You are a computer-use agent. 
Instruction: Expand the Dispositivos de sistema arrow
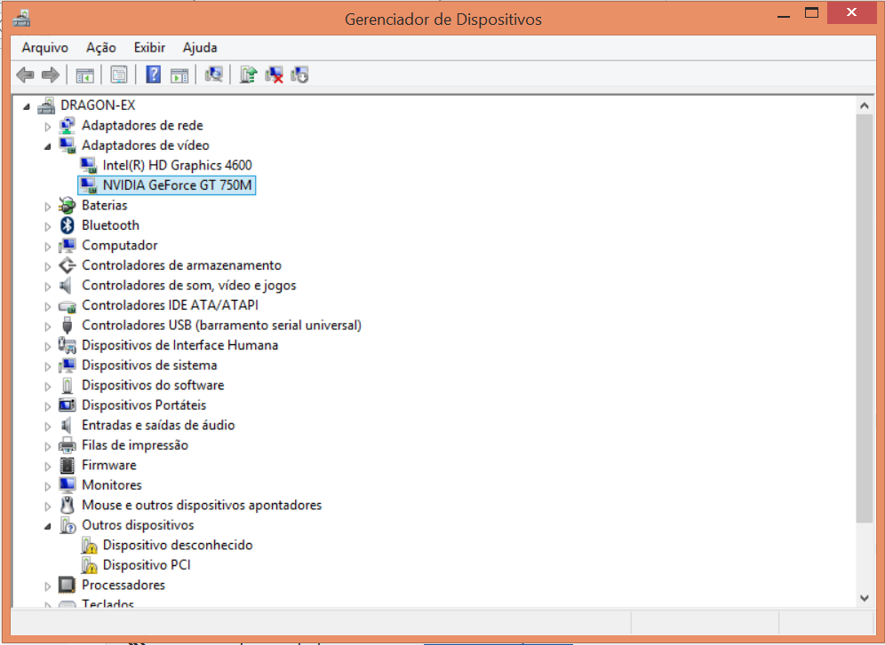[x=48, y=366]
